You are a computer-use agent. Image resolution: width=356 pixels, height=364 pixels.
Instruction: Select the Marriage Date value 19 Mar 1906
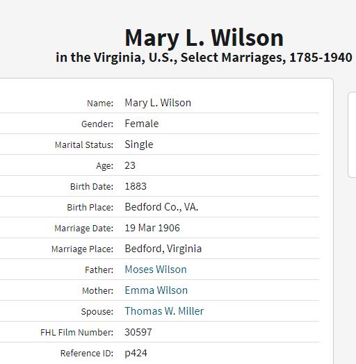(x=152, y=228)
